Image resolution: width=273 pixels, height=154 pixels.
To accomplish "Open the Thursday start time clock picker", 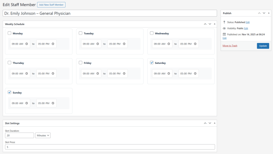I will click(27, 74).
